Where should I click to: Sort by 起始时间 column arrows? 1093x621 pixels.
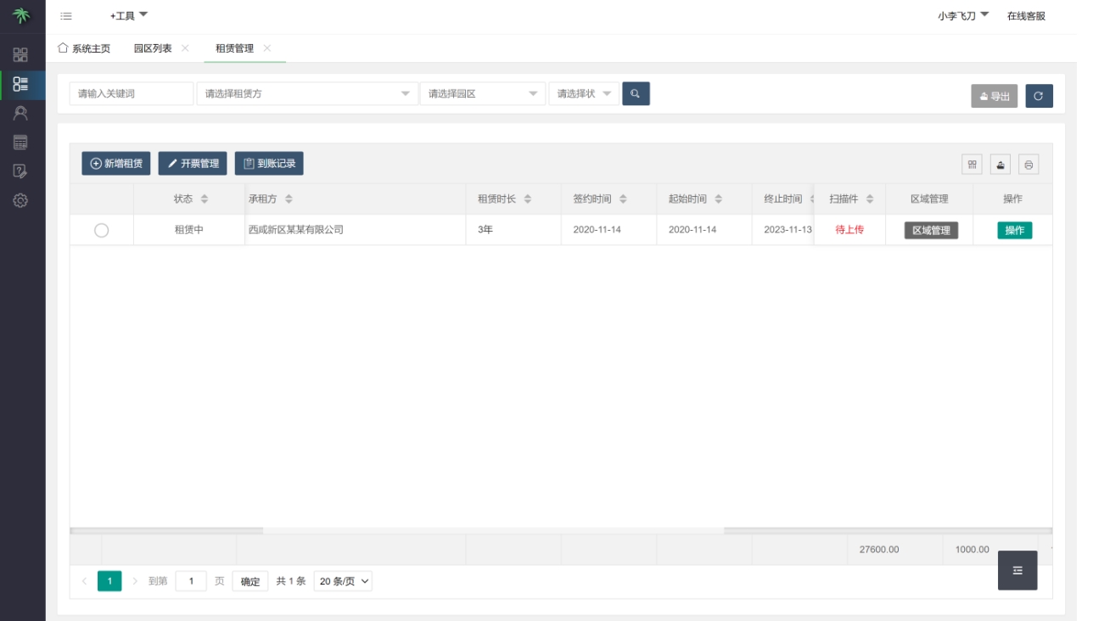click(x=718, y=199)
